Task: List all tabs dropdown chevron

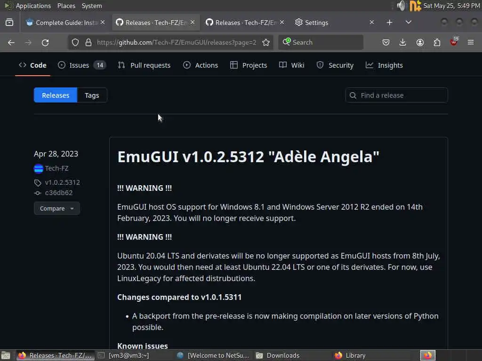Action: (x=408, y=23)
